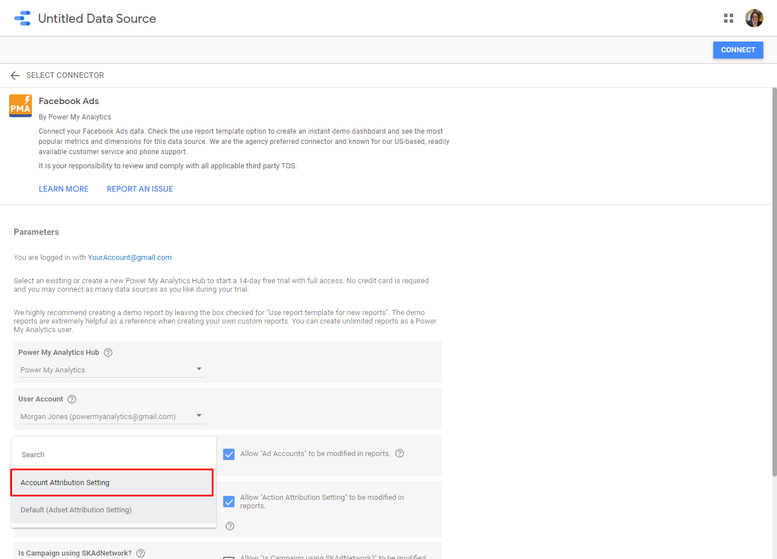The image size is (777, 559).
Task: Uncheck Allow "Ad Accounts" to be modified checkbox
Action: [229, 454]
